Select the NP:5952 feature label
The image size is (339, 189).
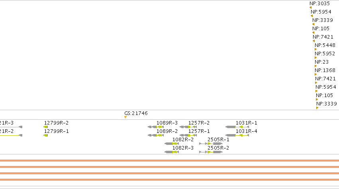(325, 54)
